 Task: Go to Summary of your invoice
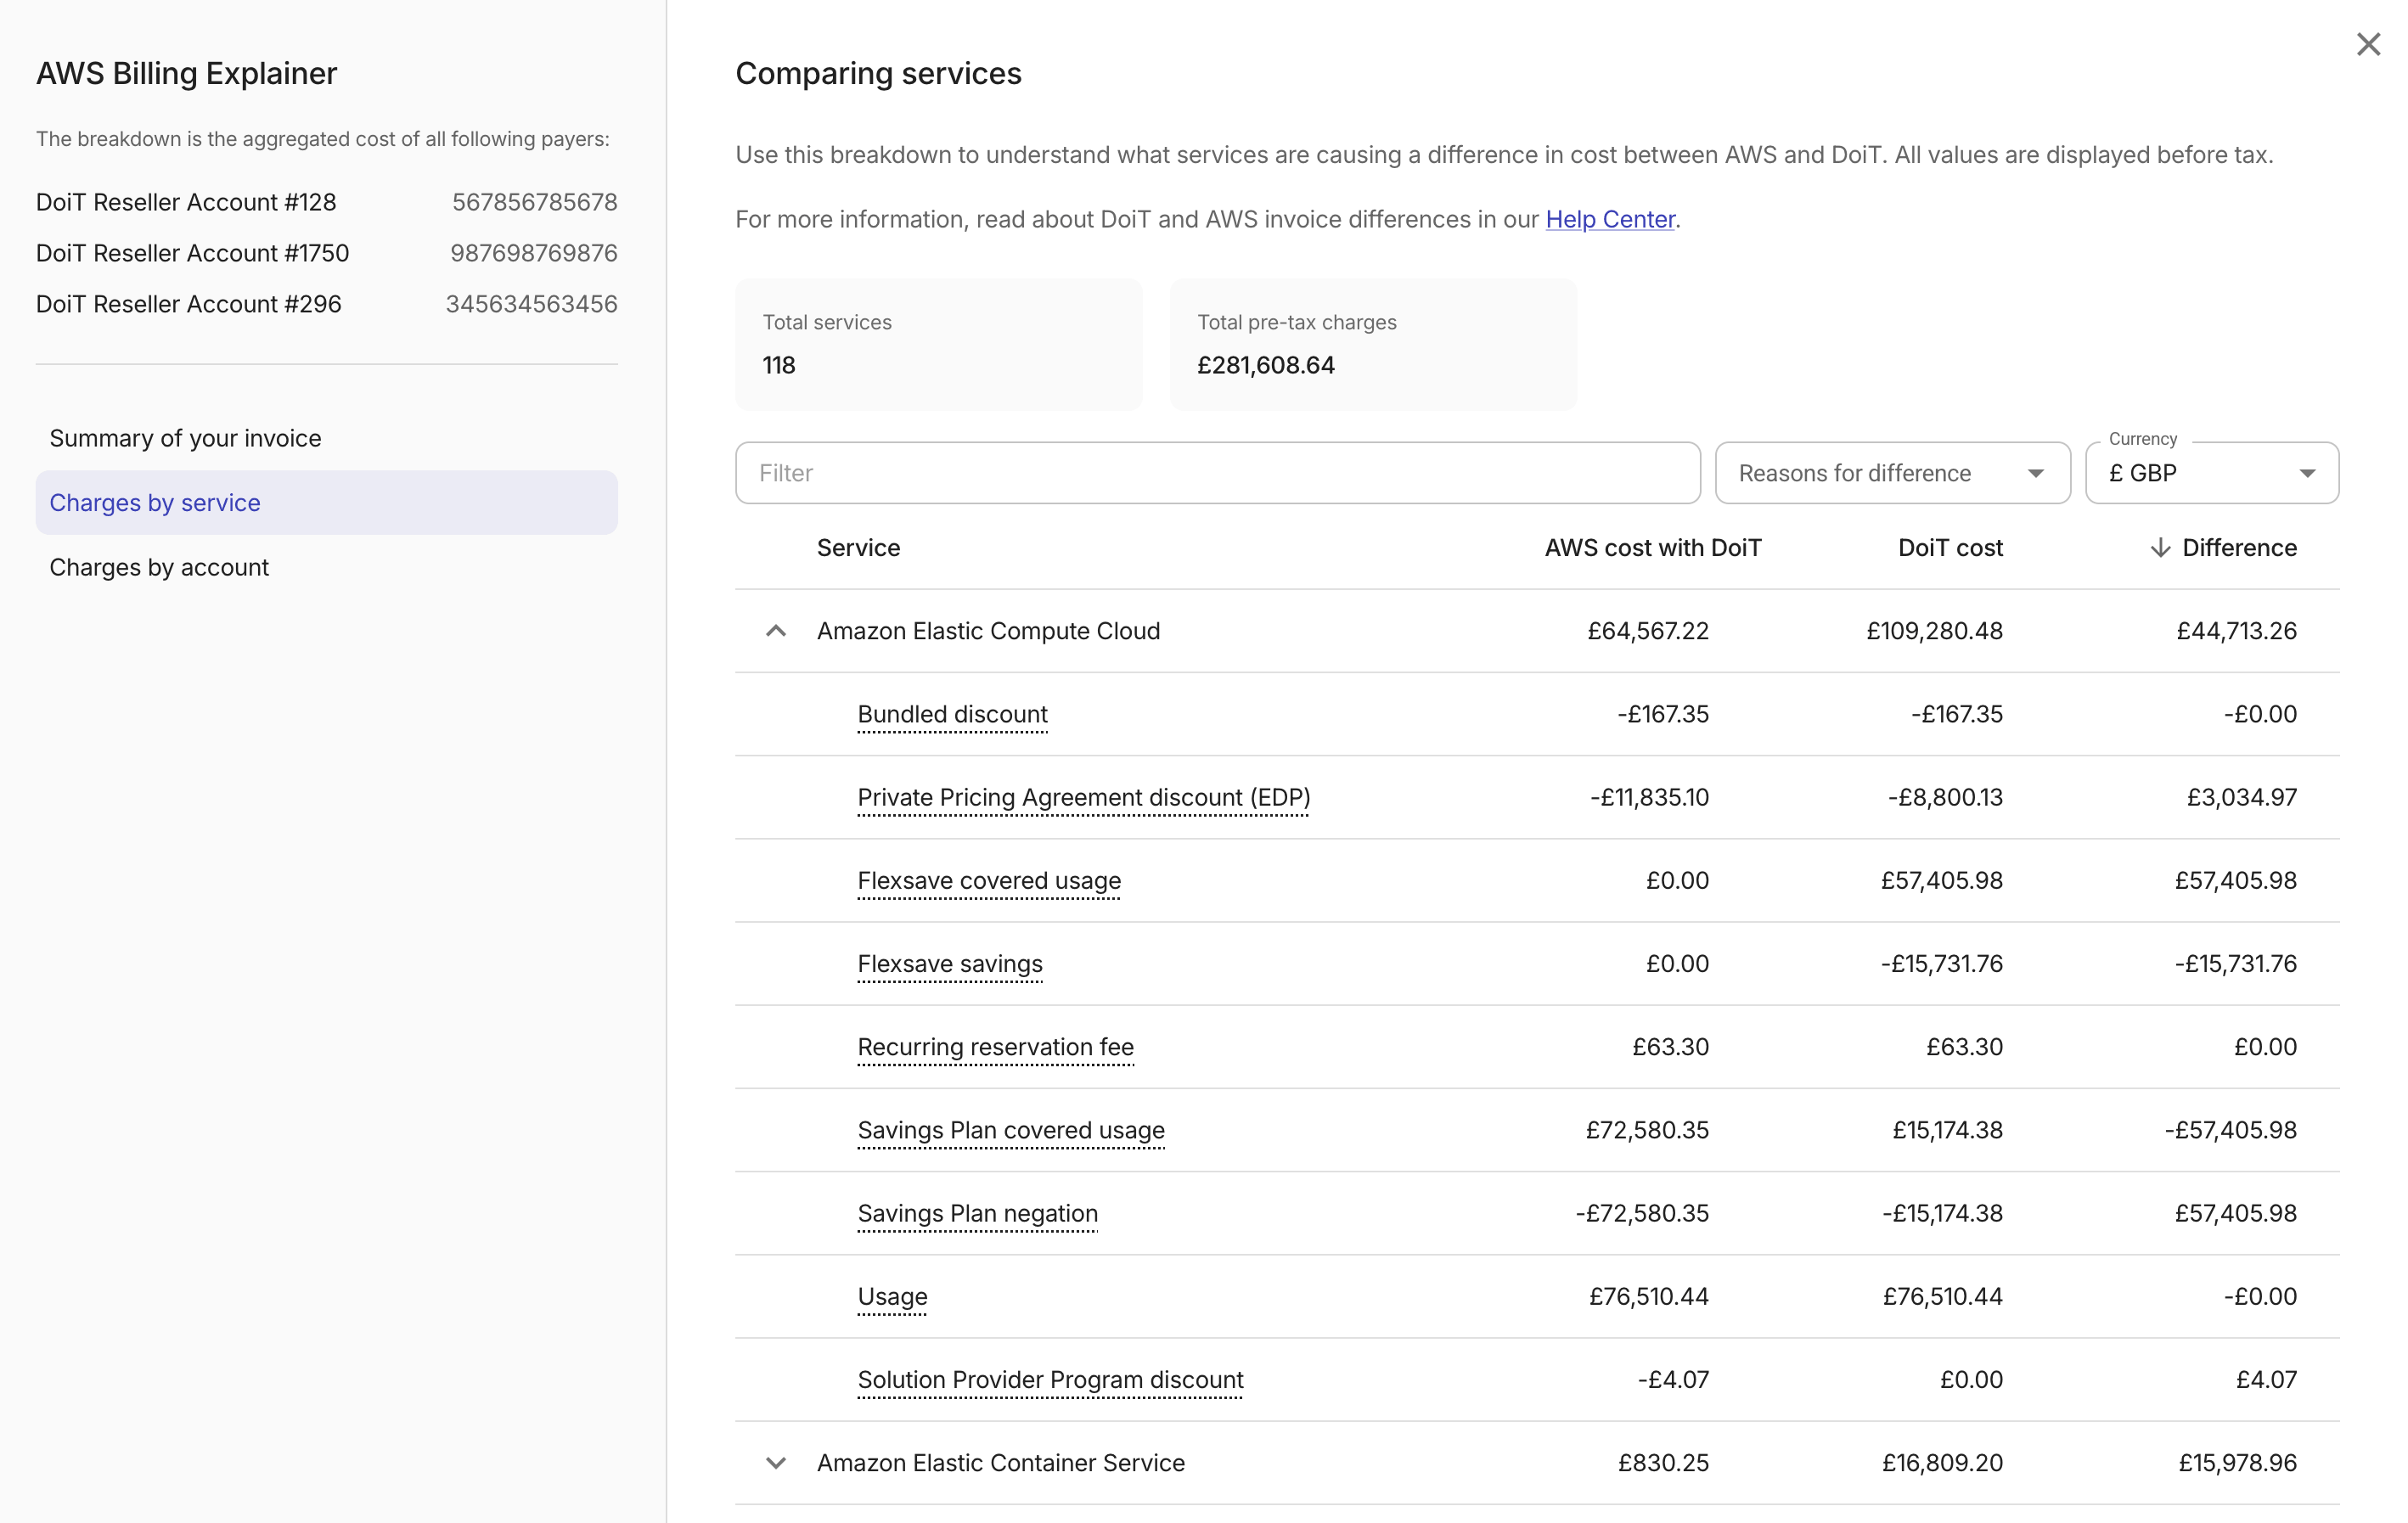[x=327, y=438]
